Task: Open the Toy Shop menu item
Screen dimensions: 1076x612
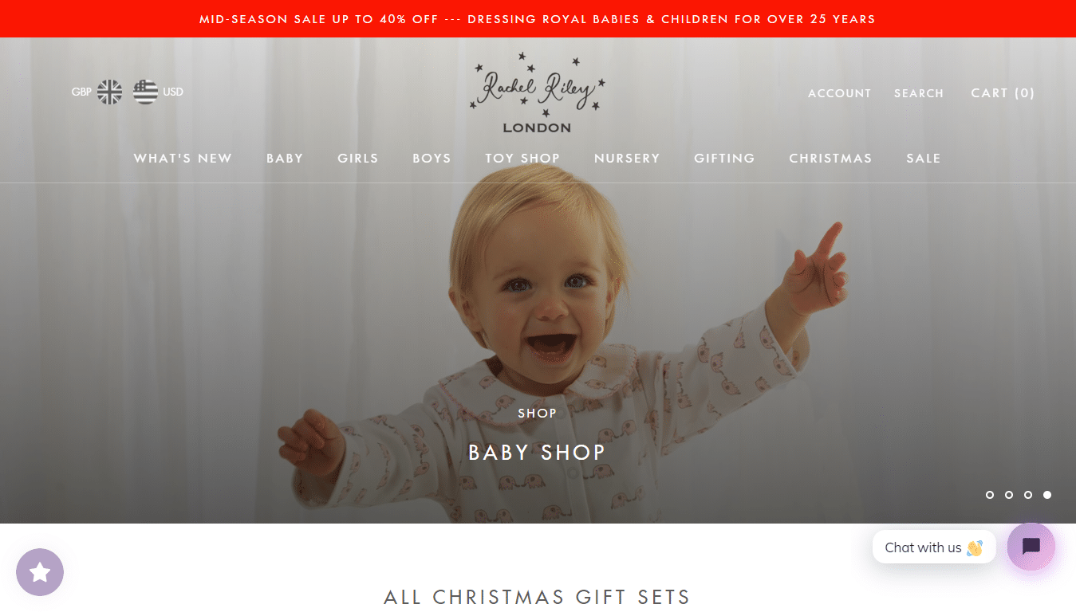Action: [x=522, y=159]
